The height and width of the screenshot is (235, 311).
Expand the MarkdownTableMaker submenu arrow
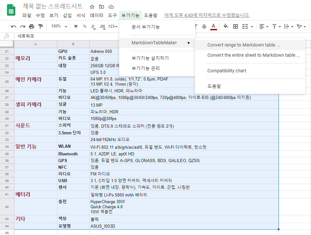[x=189, y=43]
